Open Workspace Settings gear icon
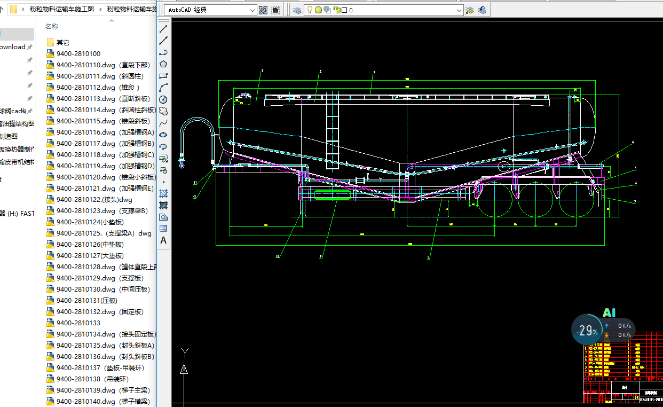The width and height of the screenshot is (663, 407). pyautogui.click(x=263, y=10)
